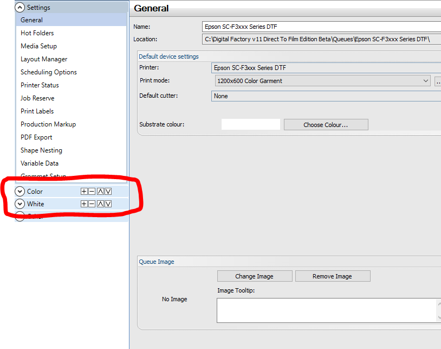This screenshot has width=441, height=349.
Task: Click the Image Tooltip scrollbar
Action: 439,310
